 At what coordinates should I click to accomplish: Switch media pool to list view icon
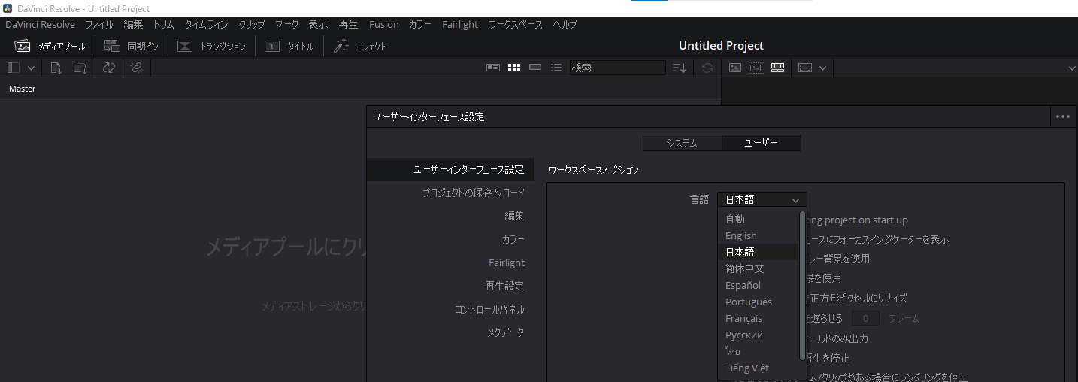pos(556,68)
